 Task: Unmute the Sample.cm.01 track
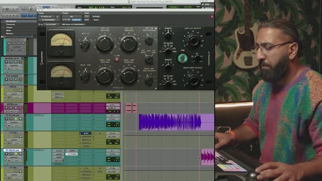(20, 62)
